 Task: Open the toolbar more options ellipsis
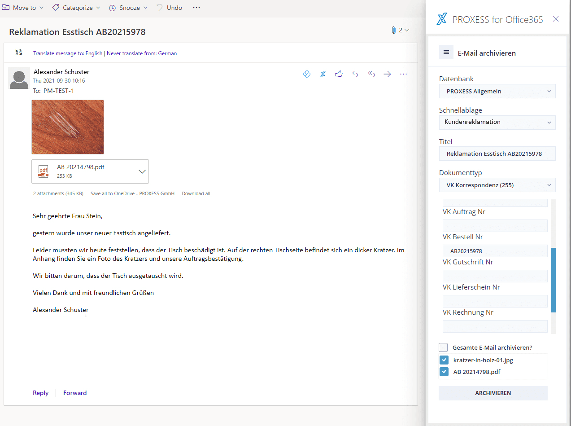(x=196, y=8)
